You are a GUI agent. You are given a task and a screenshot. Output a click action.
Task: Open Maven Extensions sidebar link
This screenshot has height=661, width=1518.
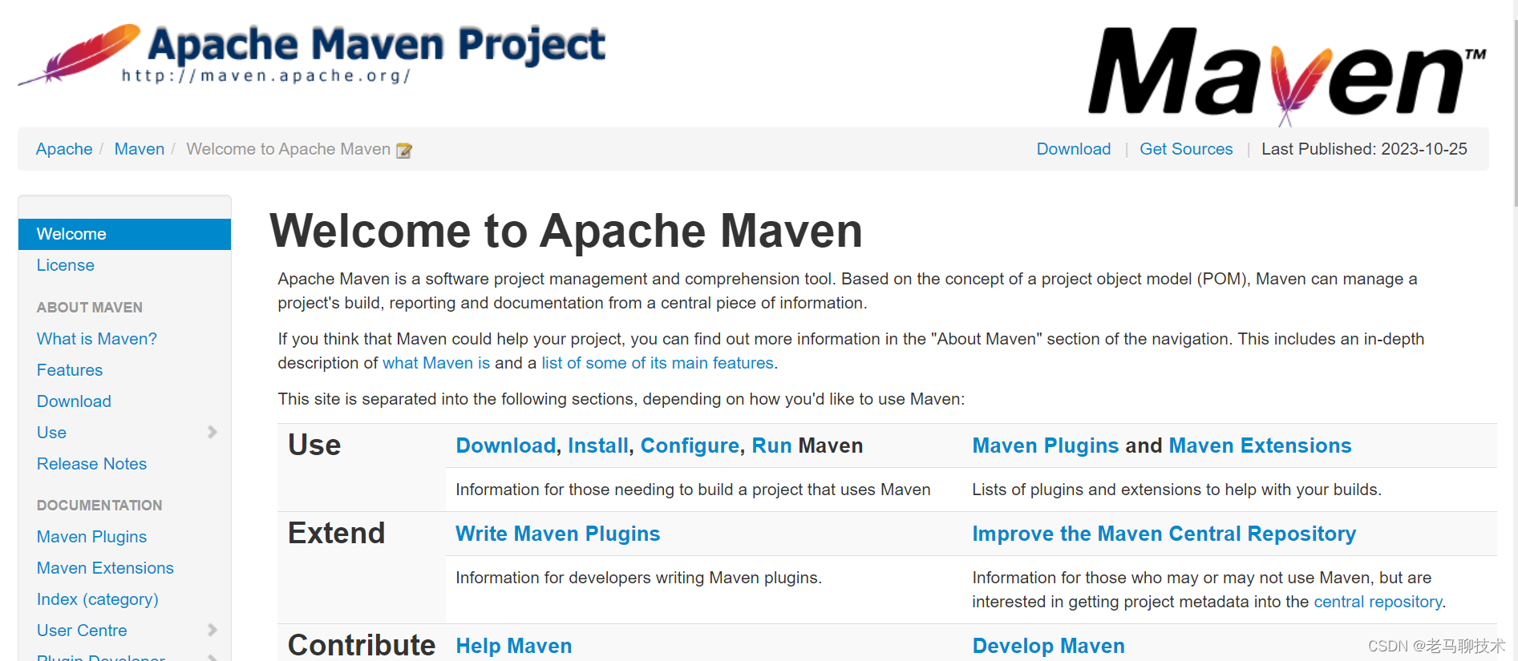(105, 568)
